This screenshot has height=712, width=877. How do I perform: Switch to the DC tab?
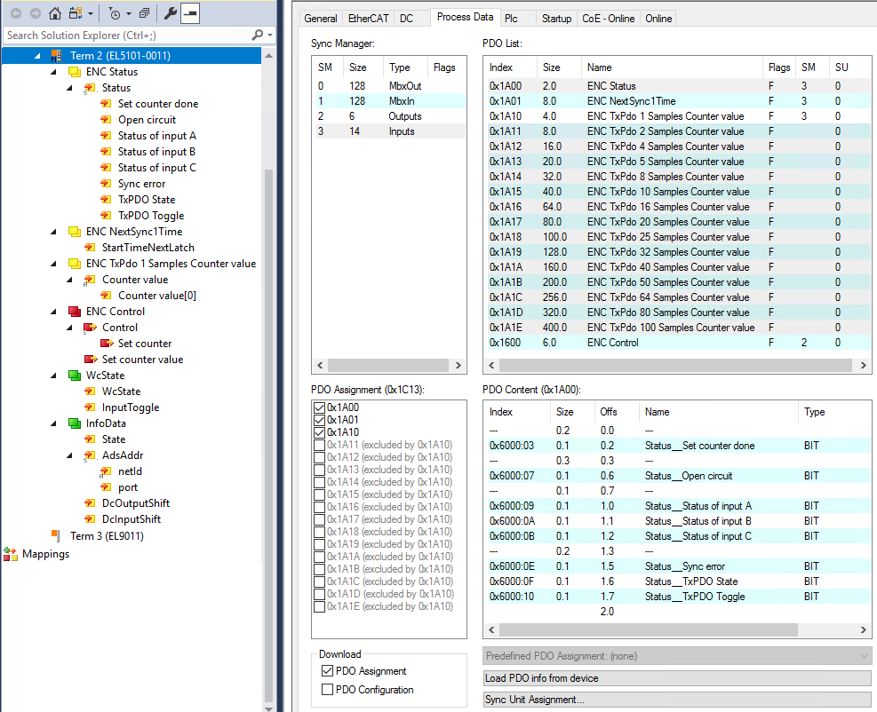coord(406,19)
